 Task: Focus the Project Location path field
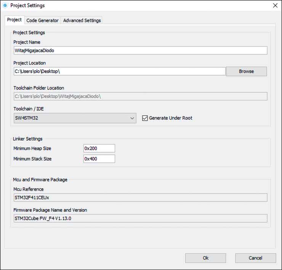tap(119, 72)
